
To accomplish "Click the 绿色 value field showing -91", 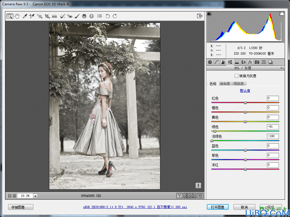I will [273, 127].
